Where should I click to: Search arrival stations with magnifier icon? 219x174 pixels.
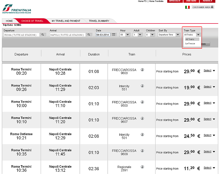coord(89,35)
